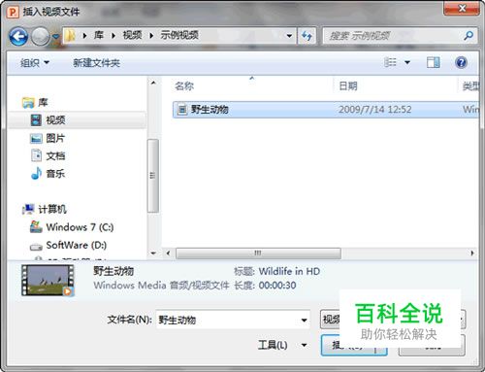Image resolution: width=485 pixels, height=372 pixels.
Task: Click the SoftWare (D:) drive icon
Action: pos(36,247)
